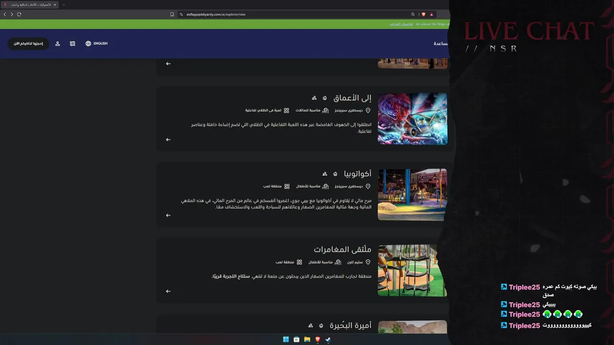
Task: Open the ملتقى المغامرات playground thumbnail
Action: pyautogui.click(x=413, y=270)
